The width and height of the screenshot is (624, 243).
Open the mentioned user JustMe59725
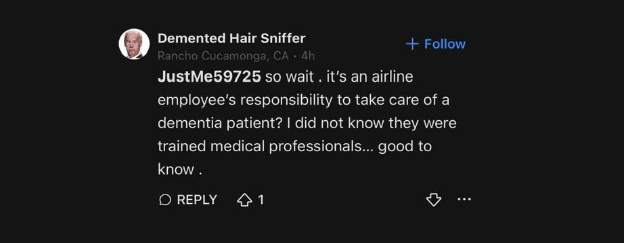pyautogui.click(x=209, y=77)
